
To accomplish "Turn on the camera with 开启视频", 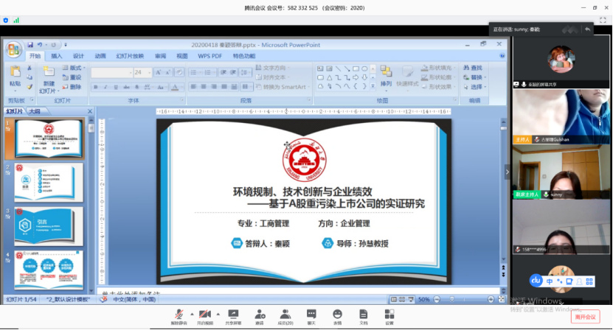I will pyautogui.click(x=205, y=317).
